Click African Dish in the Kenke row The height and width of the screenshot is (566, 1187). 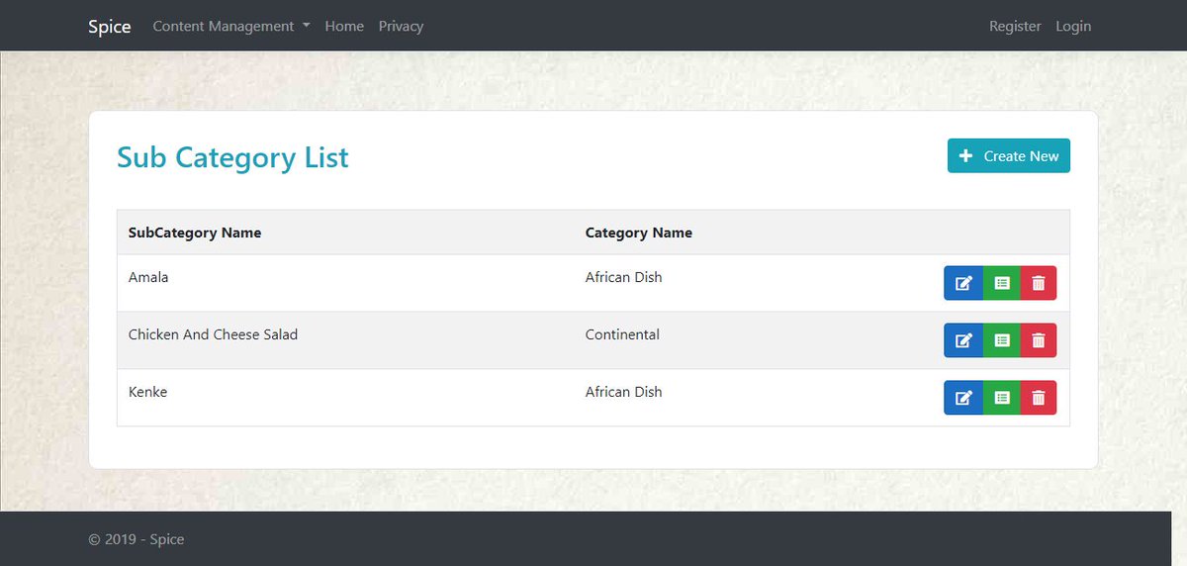point(624,392)
